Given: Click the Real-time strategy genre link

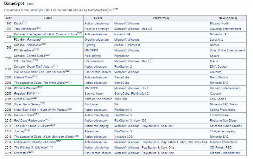Looking at the screenshot, I should tap(96, 29).
